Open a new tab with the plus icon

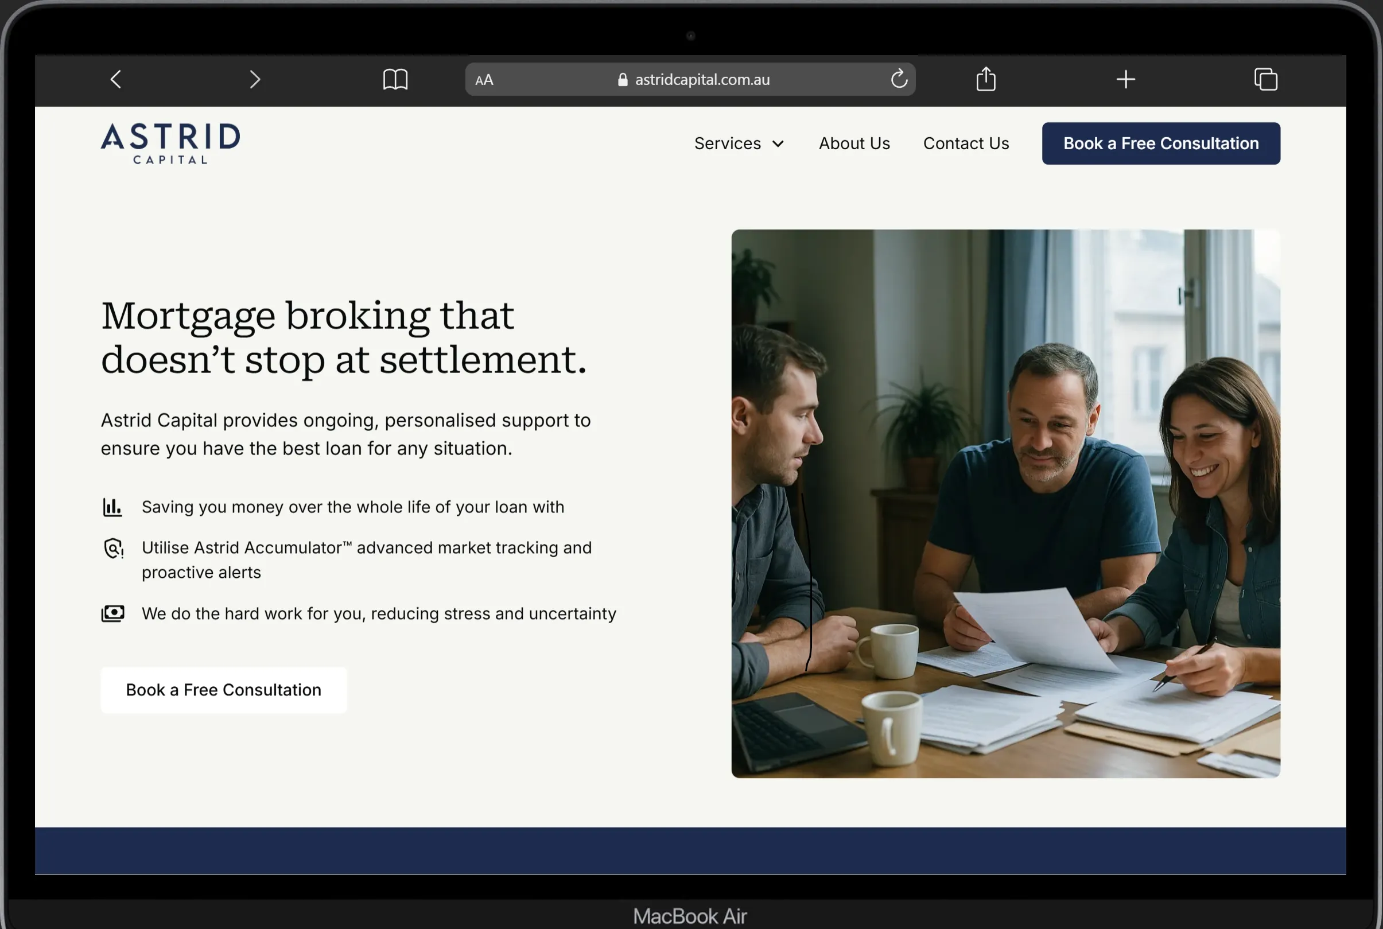pos(1125,79)
